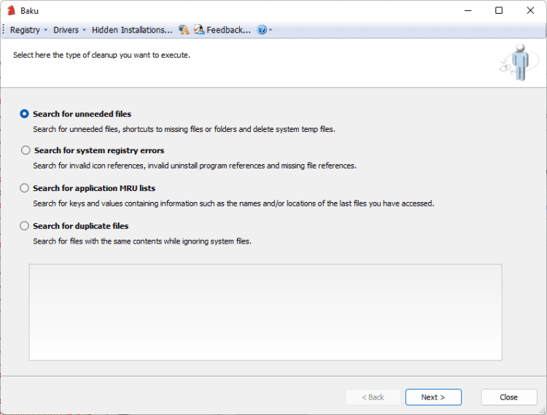Open the Feedback toolbar item
This screenshot has height=415, width=547.
(x=222, y=30)
